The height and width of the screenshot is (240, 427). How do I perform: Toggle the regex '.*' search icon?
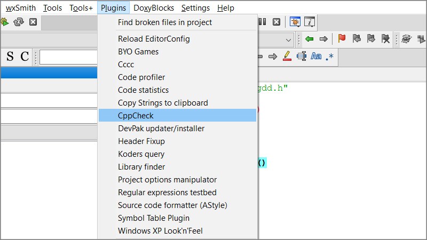330,56
